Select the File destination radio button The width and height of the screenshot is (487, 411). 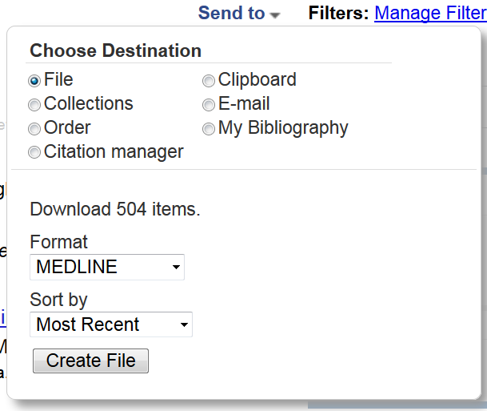(x=34, y=80)
